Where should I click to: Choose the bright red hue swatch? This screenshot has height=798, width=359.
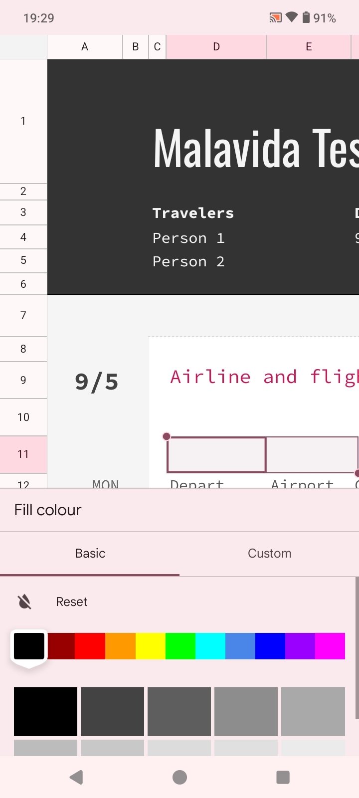(x=90, y=646)
